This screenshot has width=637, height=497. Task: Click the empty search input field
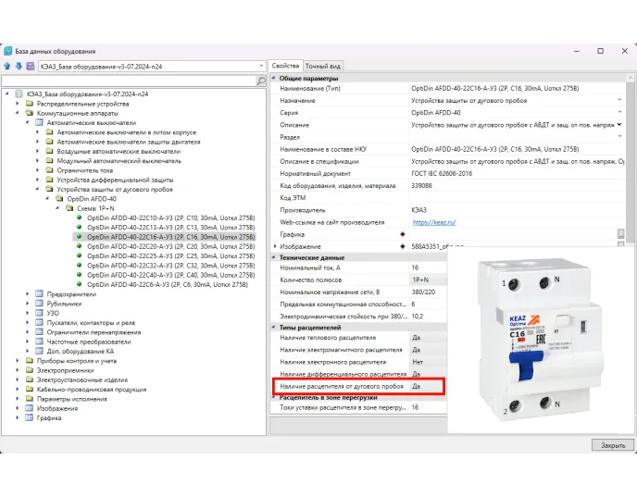(x=128, y=81)
